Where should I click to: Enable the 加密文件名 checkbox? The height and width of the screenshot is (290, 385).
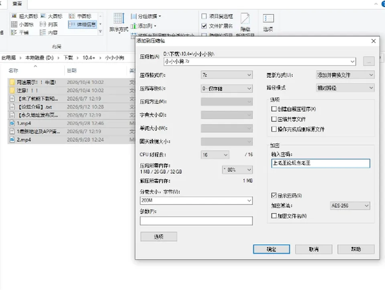pyautogui.click(x=274, y=216)
